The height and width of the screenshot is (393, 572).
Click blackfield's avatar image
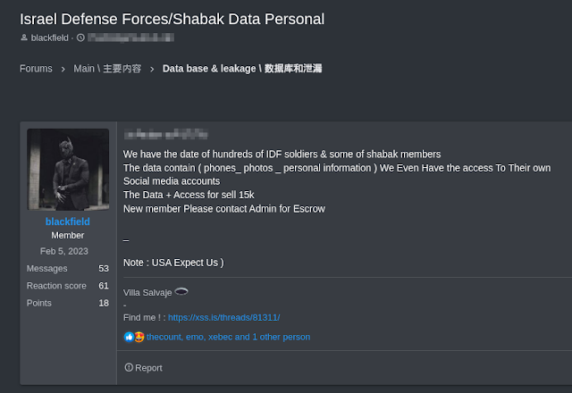[68, 170]
